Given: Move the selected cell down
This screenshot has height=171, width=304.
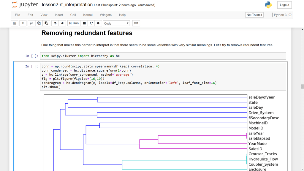Looking at the screenshot, I should [x=63, y=23].
